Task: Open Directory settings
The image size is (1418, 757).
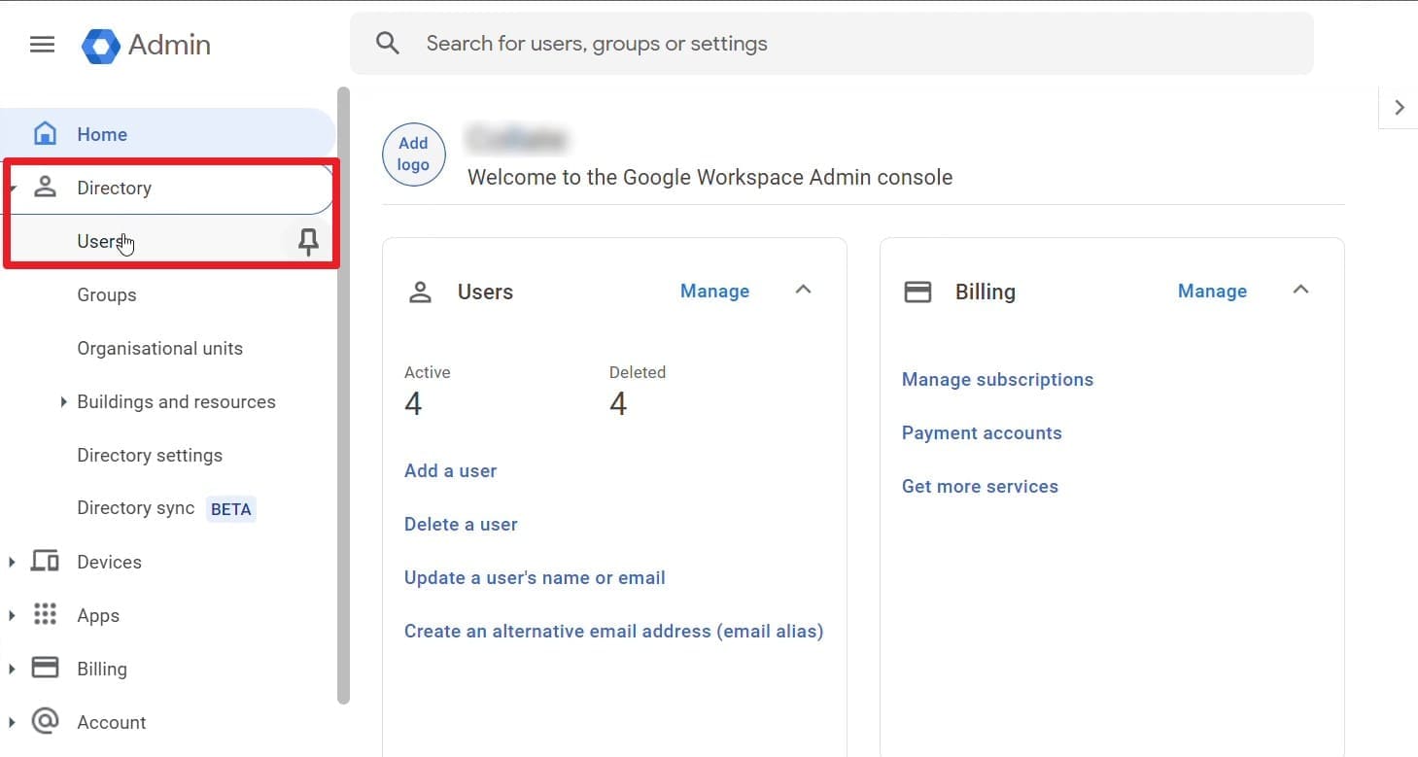Action: 150,455
